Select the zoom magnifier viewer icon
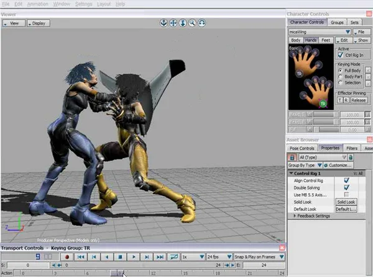This screenshot has width=373, height=277. [192, 23]
